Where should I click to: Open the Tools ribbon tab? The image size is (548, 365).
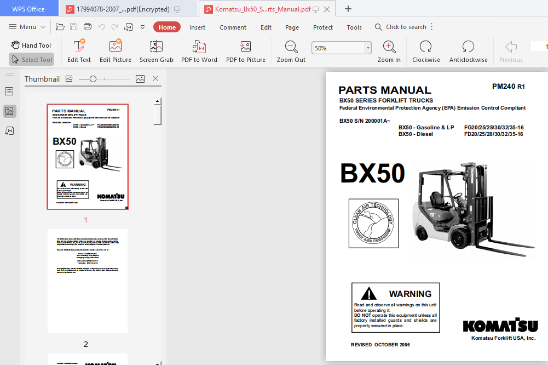354,27
